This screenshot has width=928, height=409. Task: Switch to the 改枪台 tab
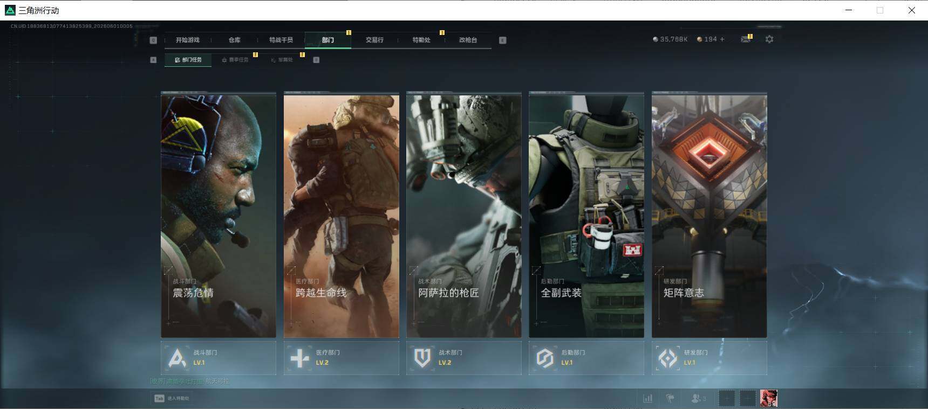(x=468, y=40)
